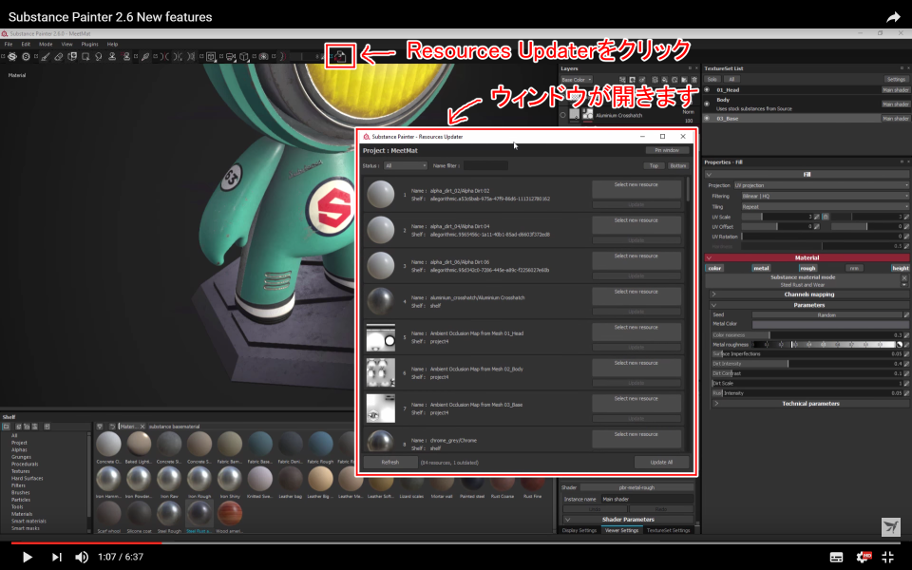Screen dimensions: 912x570
Task: Open the Resources Updater toolbar icon
Action: pyautogui.click(x=340, y=56)
